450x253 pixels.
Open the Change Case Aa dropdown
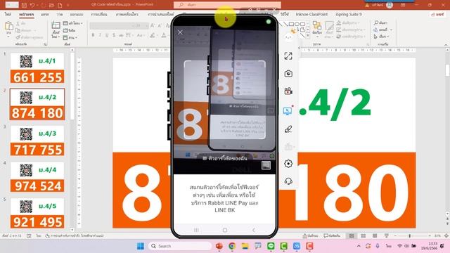coord(140,35)
